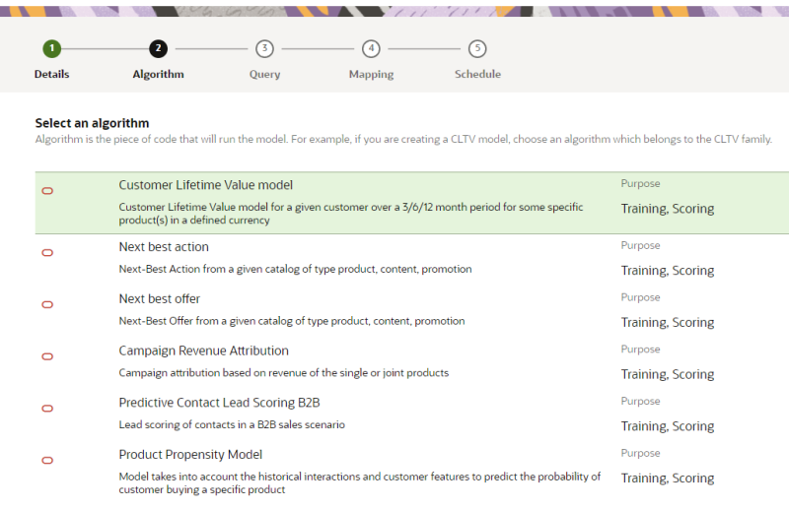
Task: Open step 5 circle for Schedule
Action: pyautogui.click(x=477, y=49)
